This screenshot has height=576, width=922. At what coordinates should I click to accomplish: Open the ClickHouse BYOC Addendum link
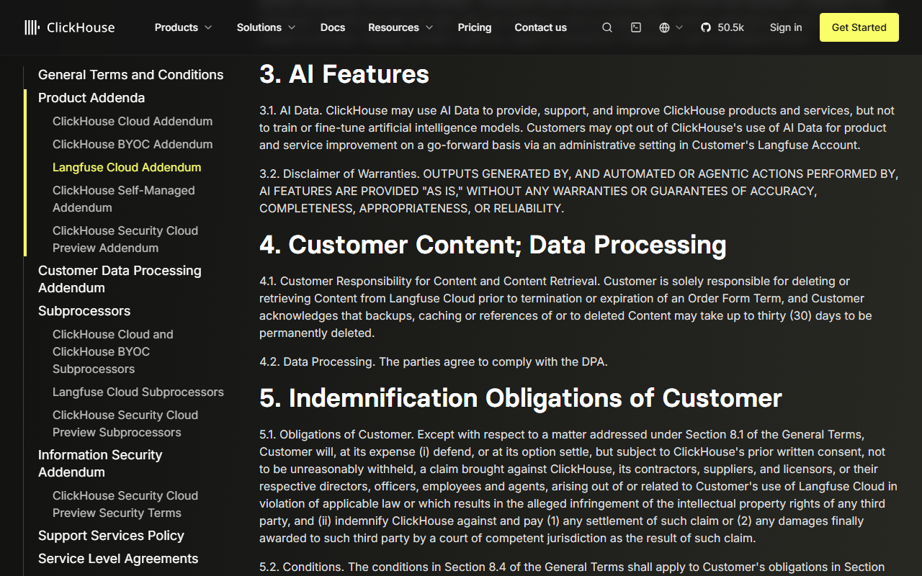point(133,144)
